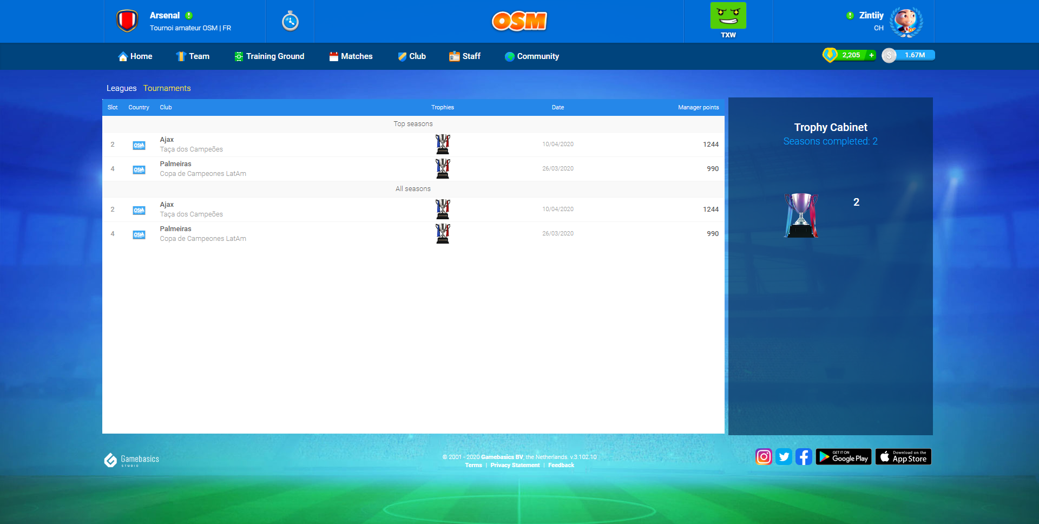
Task: Click the Ajax country flag in All seasons
Action: [x=139, y=210]
